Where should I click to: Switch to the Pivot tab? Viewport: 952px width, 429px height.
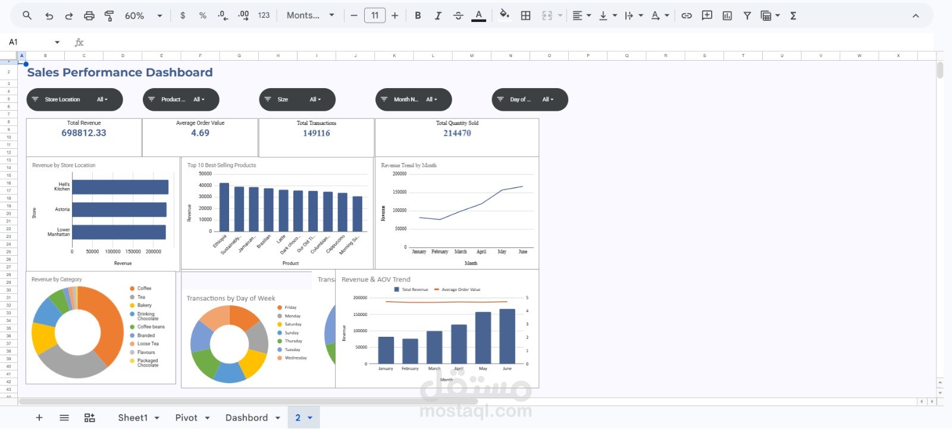tap(186, 418)
